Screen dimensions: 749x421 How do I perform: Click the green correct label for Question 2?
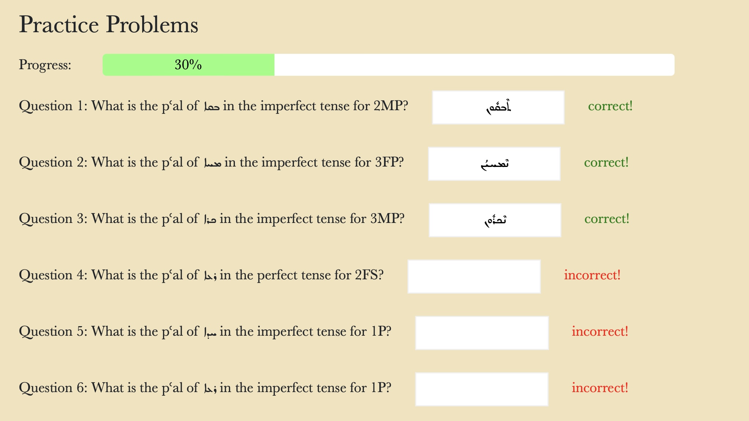point(606,163)
